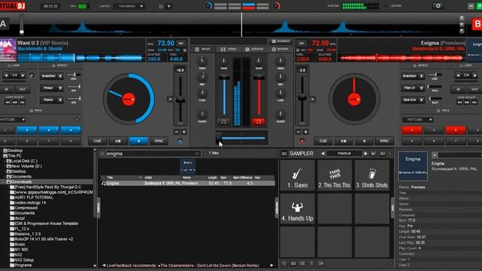This screenshot has width=482, height=271.
Task: Toggle deck A headphone cue
Action: 224,122
